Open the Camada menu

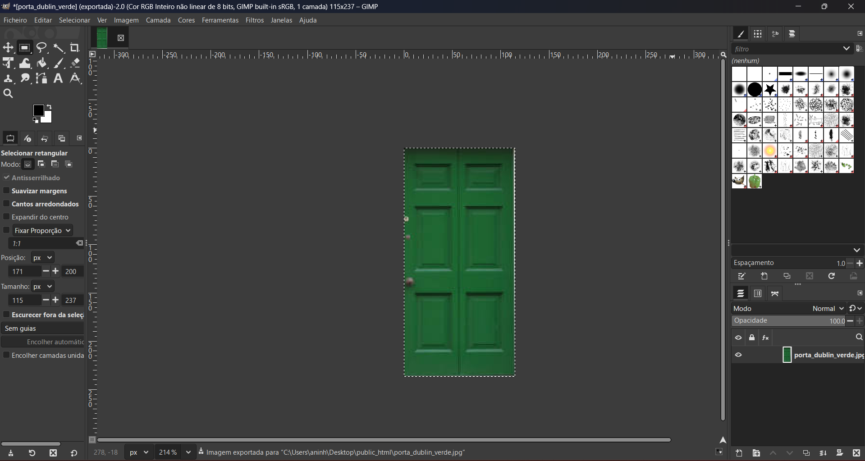pyautogui.click(x=158, y=21)
